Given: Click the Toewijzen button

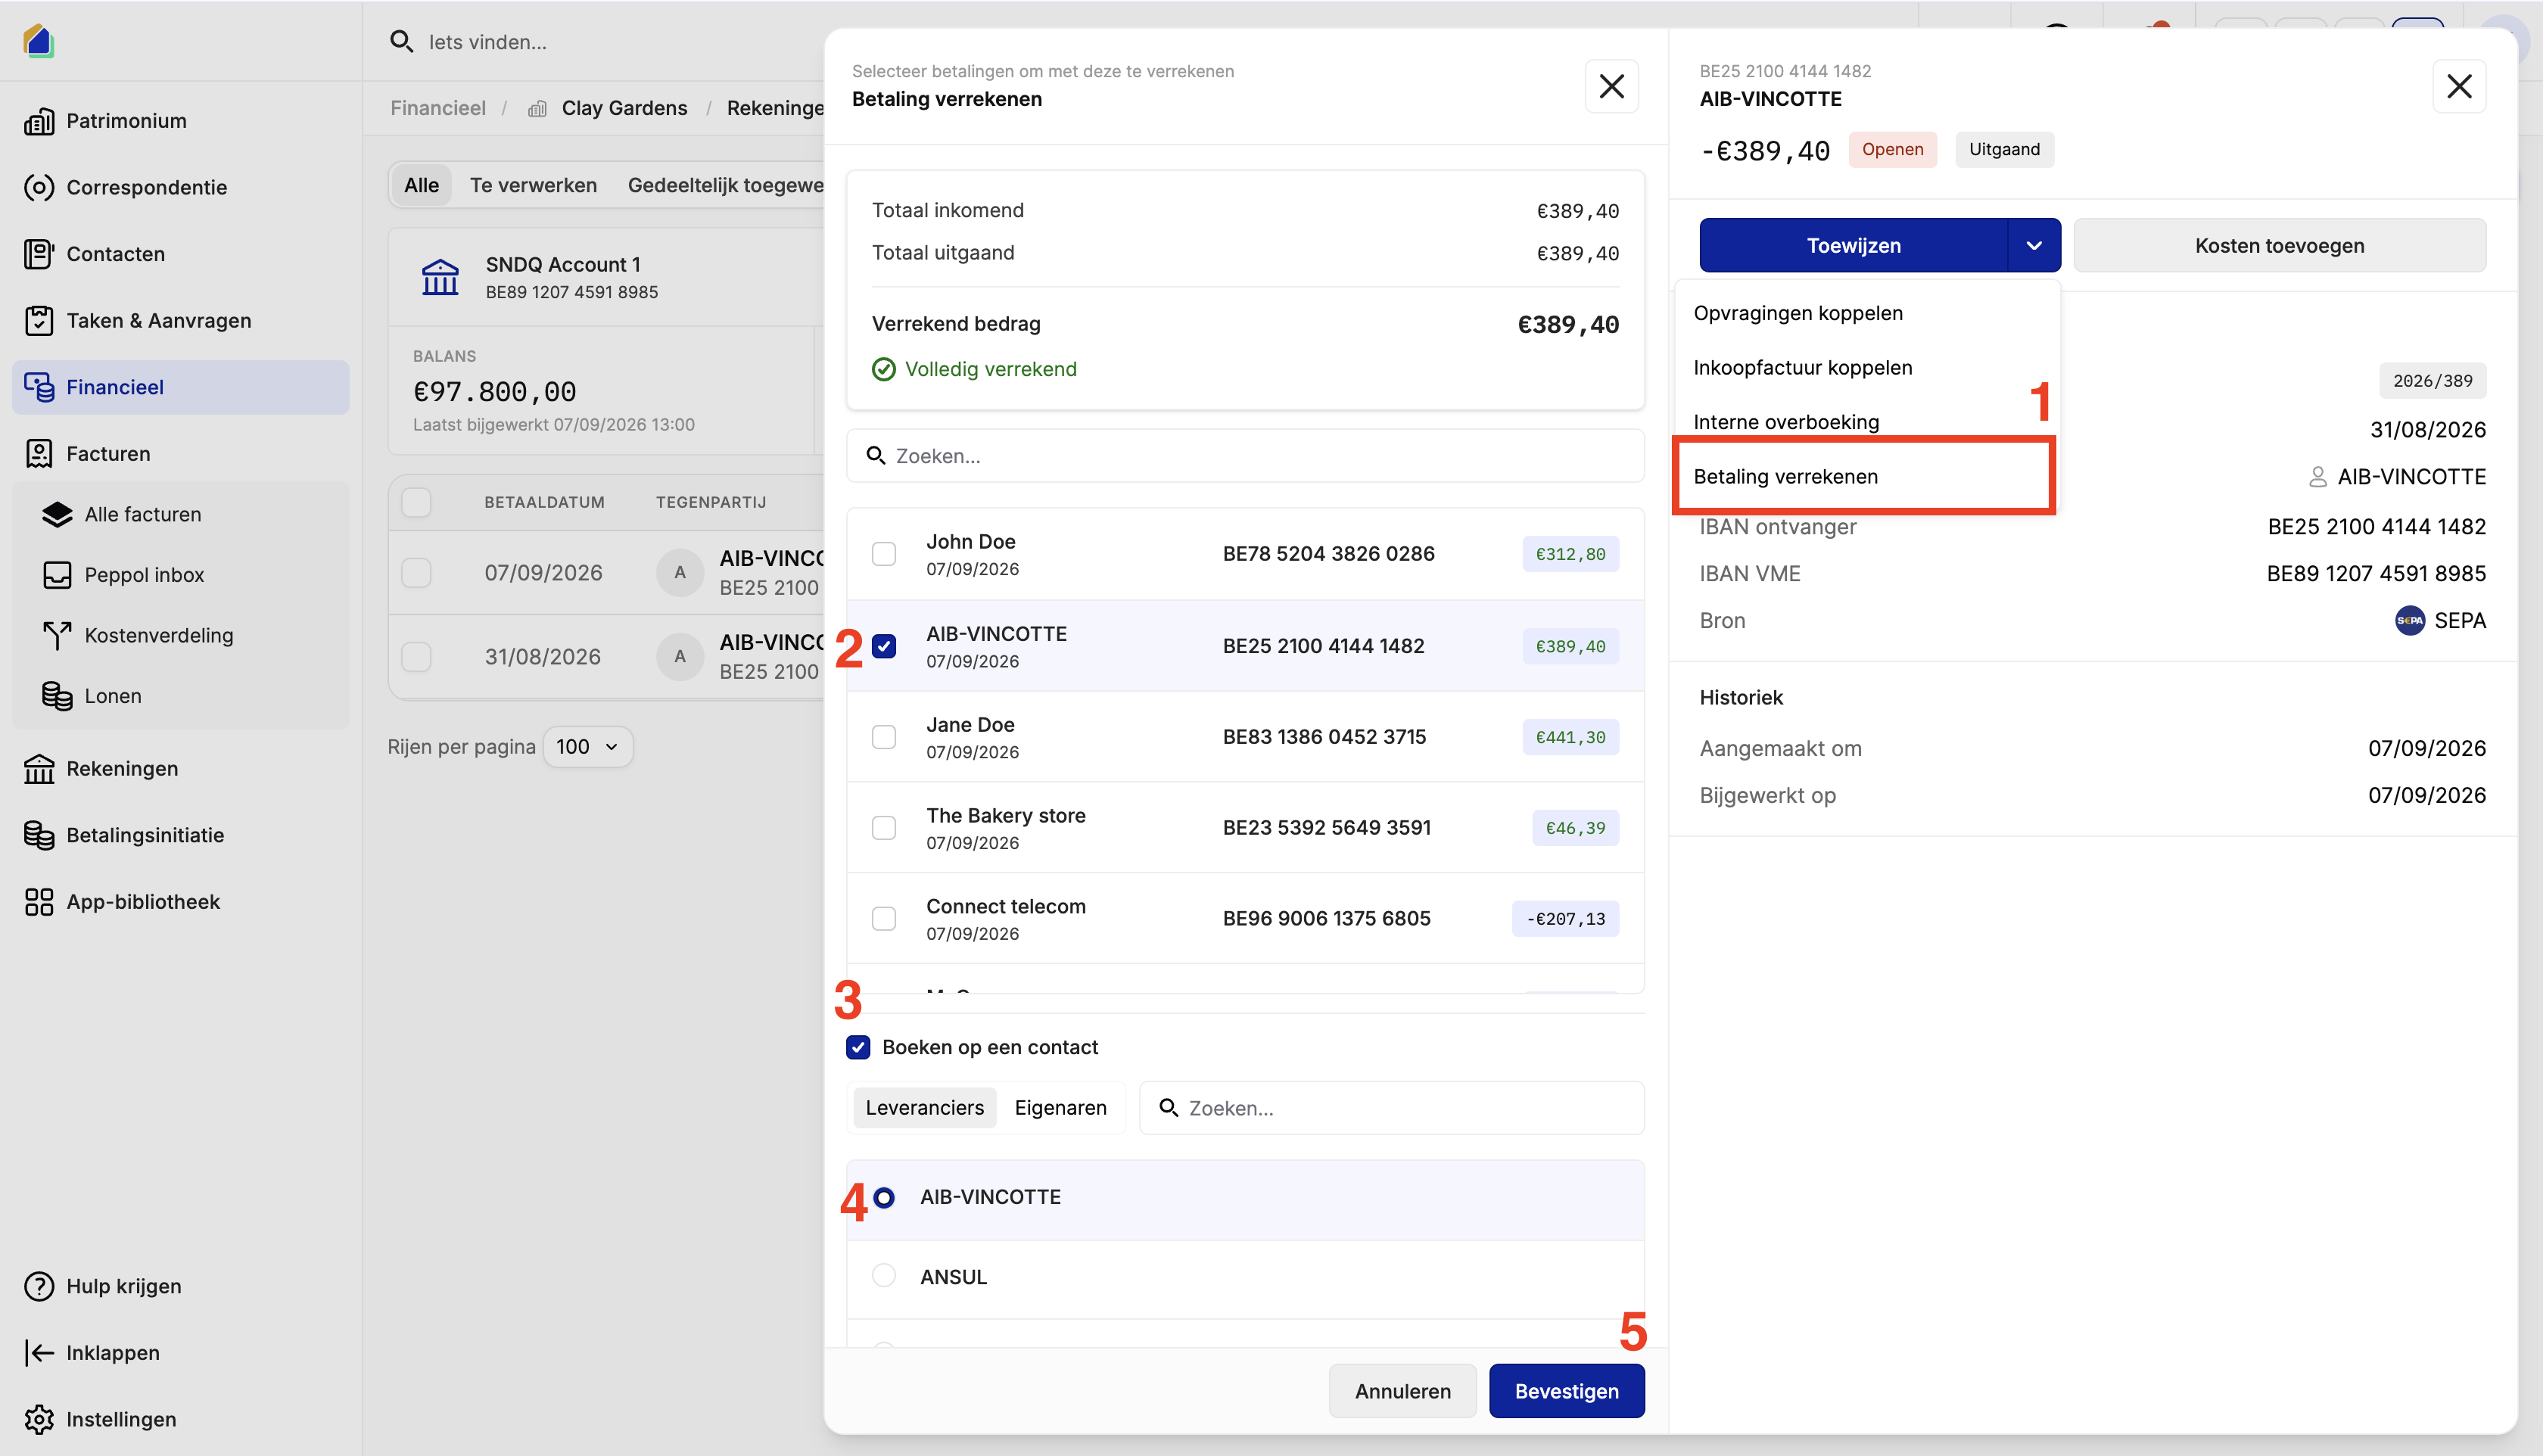Looking at the screenshot, I should click(x=1853, y=246).
